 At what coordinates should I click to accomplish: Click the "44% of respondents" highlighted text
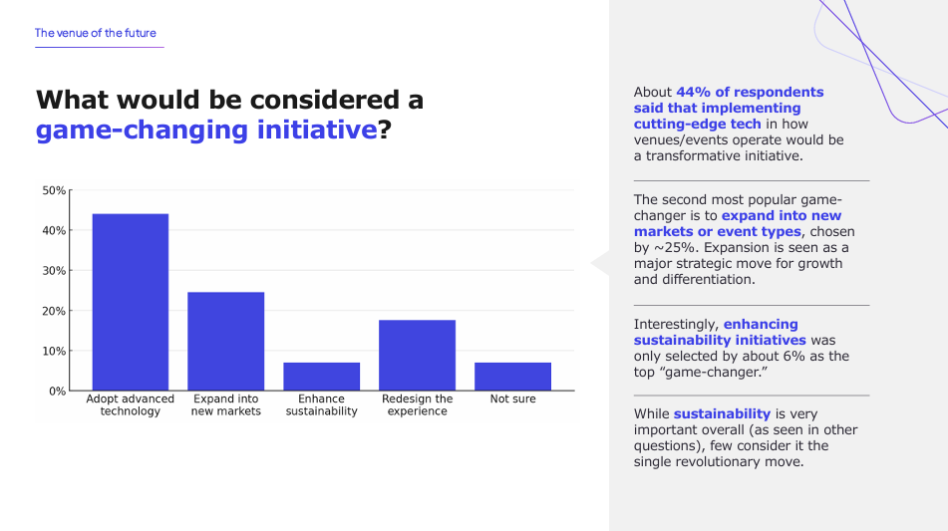pyautogui.click(x=750, y=93)
